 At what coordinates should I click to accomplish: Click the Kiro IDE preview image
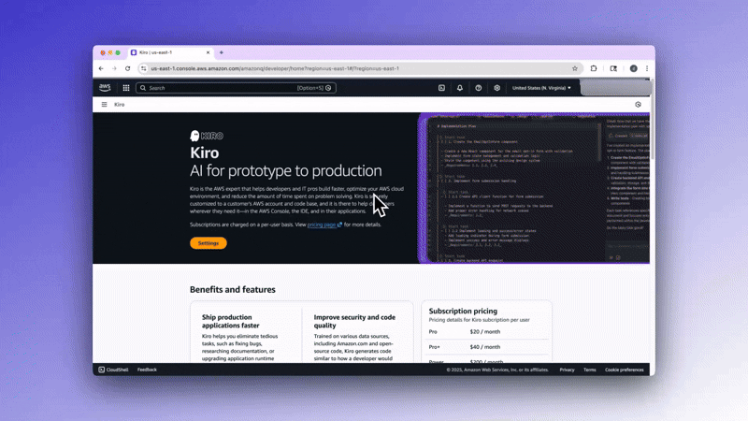(533, 188)
